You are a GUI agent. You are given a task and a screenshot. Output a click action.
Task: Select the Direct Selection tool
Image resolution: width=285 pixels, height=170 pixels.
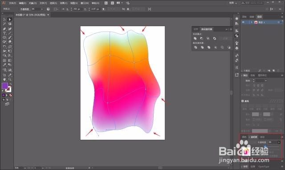point(10,20)
